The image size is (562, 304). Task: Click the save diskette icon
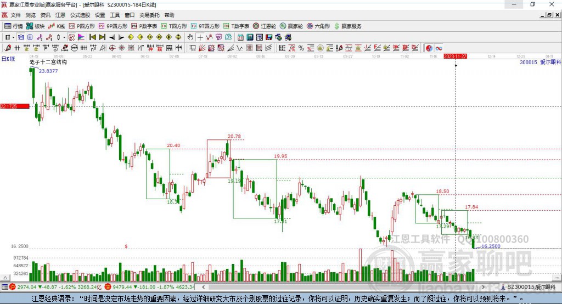point(269,37)
